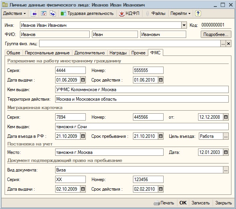Switch to the Дополнительно tab
Viewport: 236px width, 209px height.
click(x=90, y=53)
